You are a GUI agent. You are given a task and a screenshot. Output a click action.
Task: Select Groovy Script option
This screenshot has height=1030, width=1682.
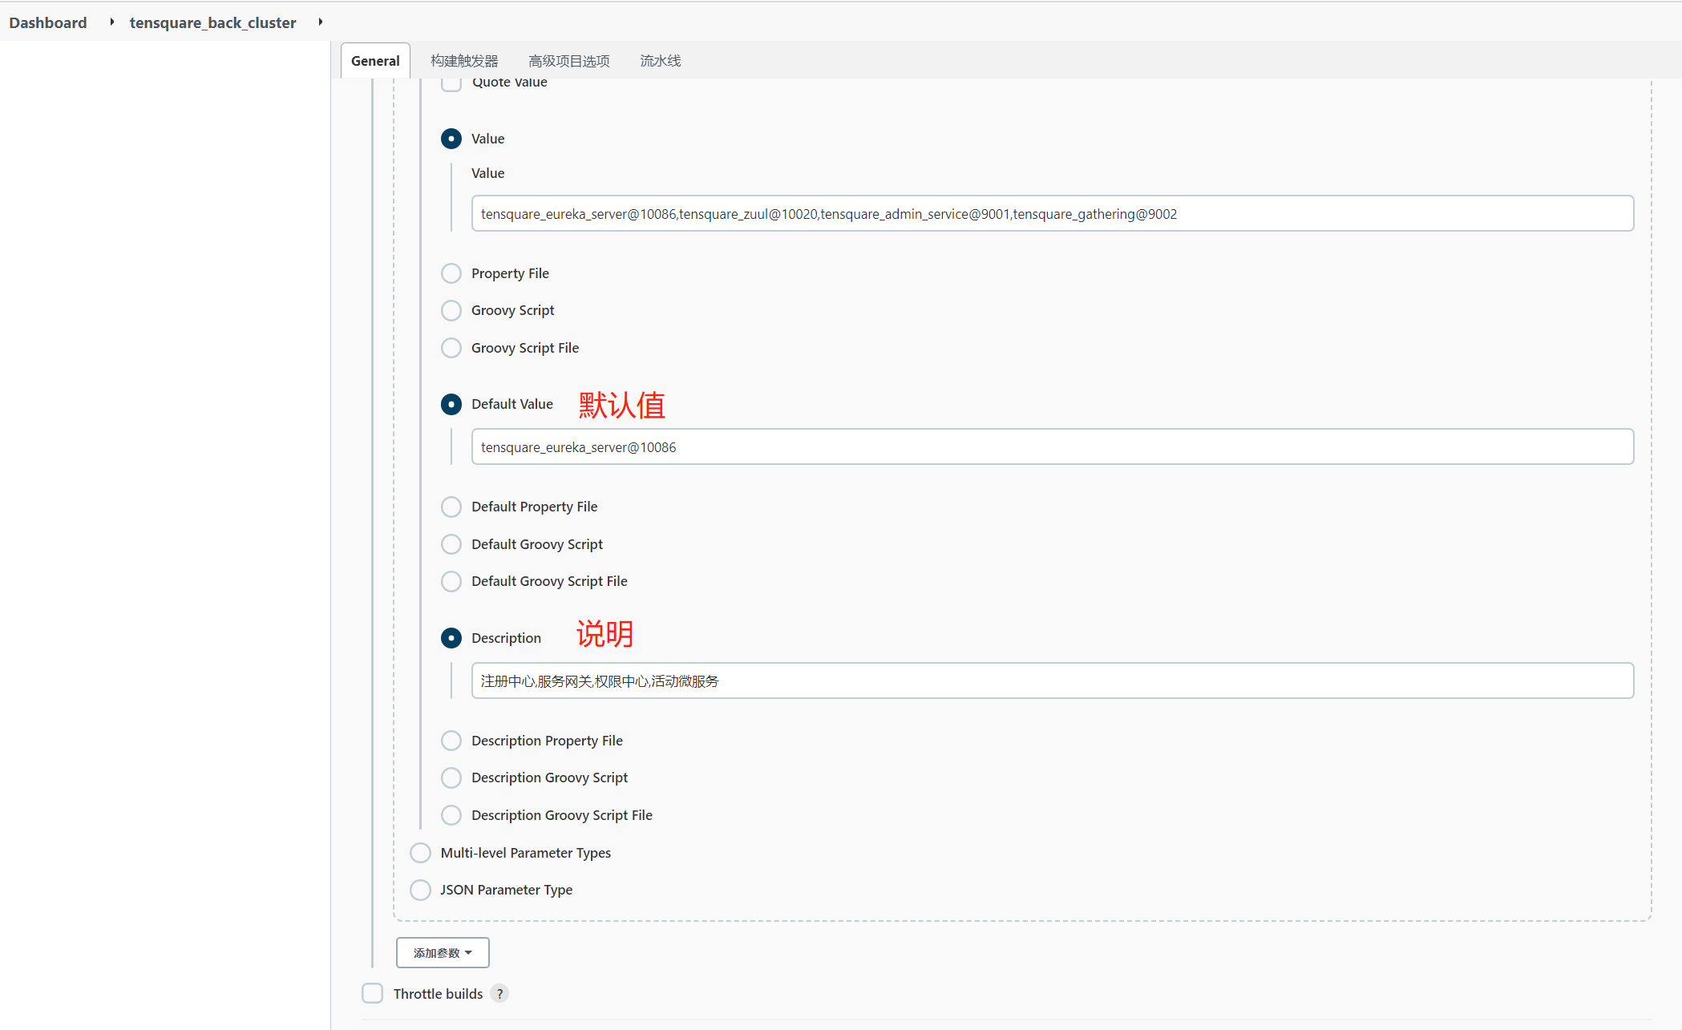[451, 310]
